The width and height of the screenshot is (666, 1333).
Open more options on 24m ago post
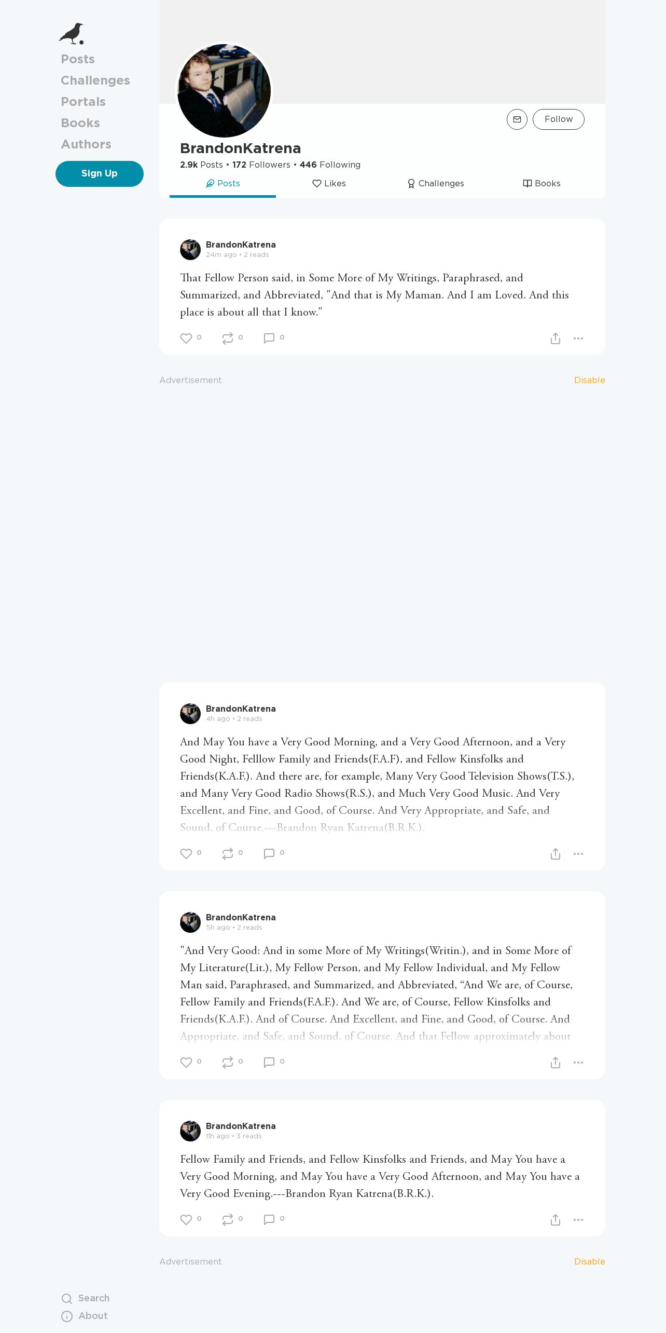pyautogui.click(x=578, y=338)
